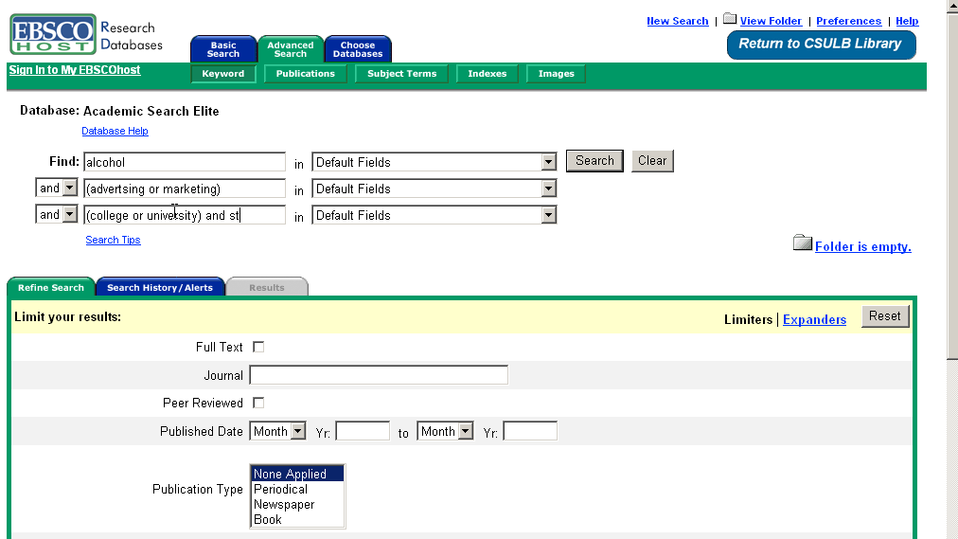
Task: Switch to the Advanced Search tab
Action: 291,49
